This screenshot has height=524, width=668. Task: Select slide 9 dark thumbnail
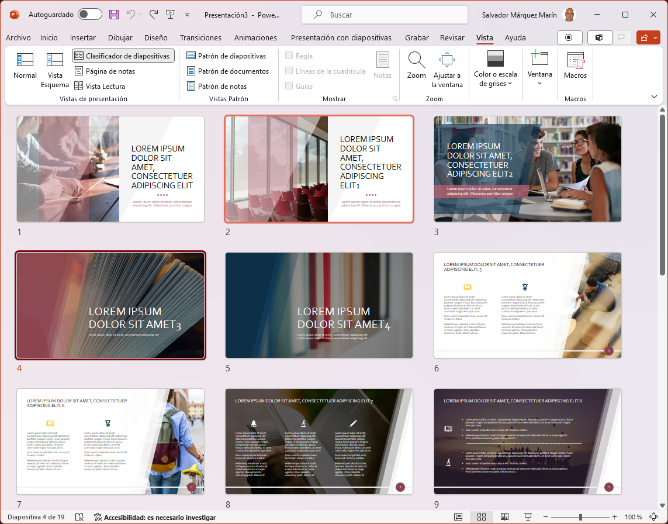[x=527, y=442]
